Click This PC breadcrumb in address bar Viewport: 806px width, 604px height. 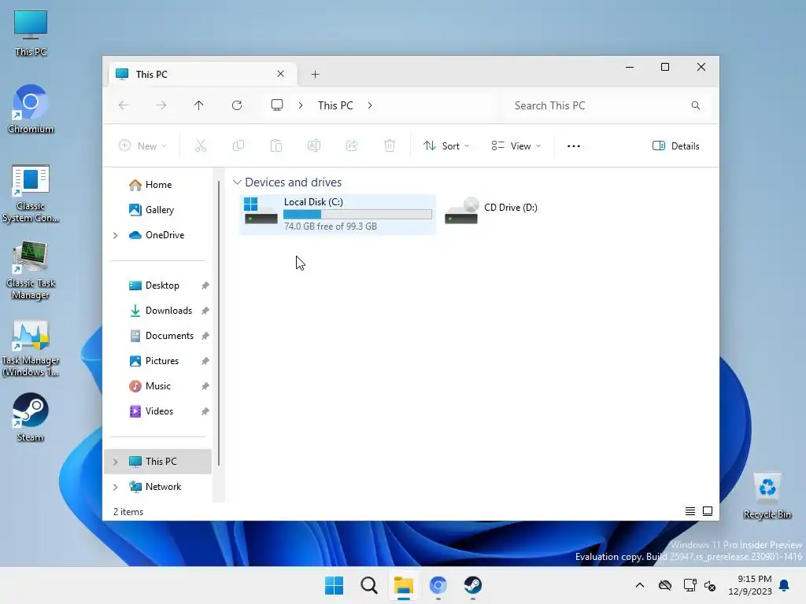[x=335, y=105]
